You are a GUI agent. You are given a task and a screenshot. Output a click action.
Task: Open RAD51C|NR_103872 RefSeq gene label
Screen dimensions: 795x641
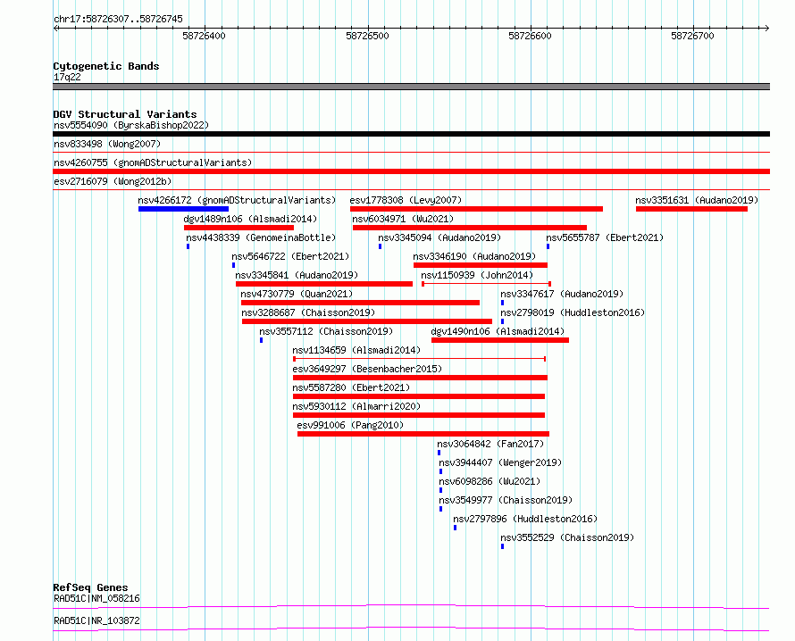pos(96,620)
